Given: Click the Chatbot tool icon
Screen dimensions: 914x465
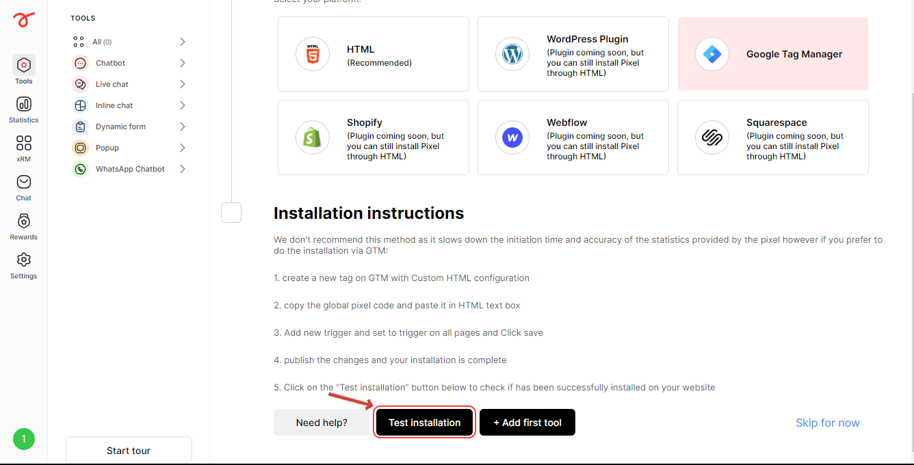Looking at the screenshot, I should (x=81, y=63).
